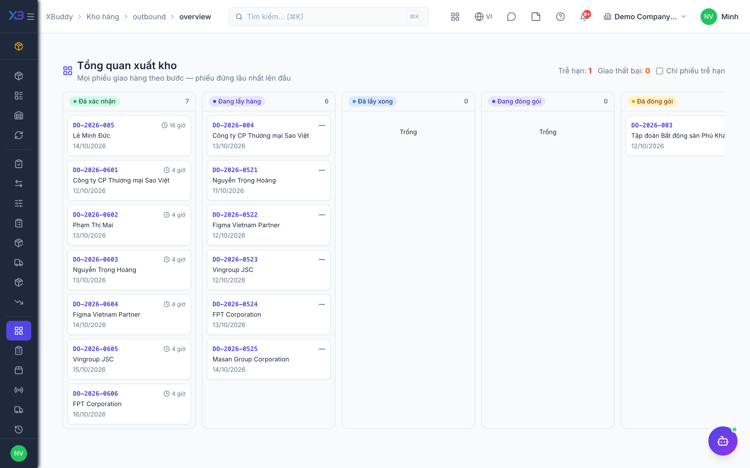
Task: Click the orange warehouse cube sidebar icon
Action: [x=18, y=47]
